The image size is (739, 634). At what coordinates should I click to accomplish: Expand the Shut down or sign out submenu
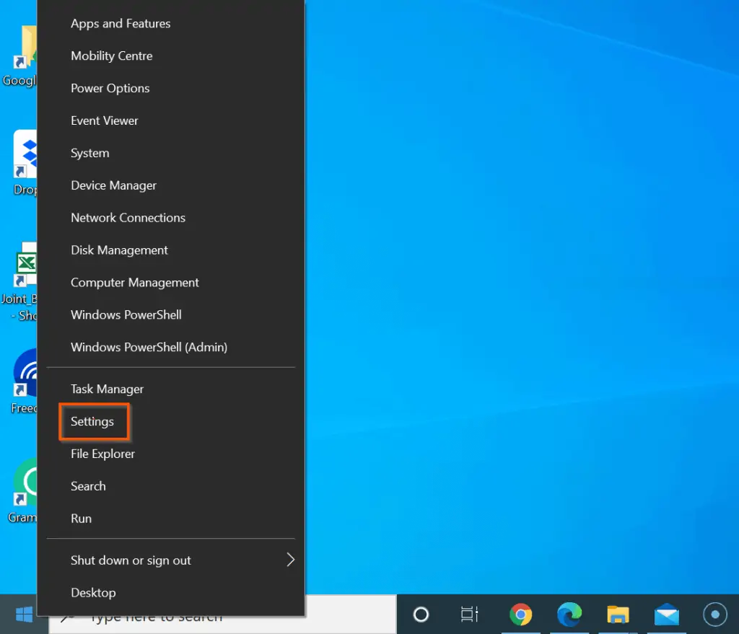coord(131,560)
